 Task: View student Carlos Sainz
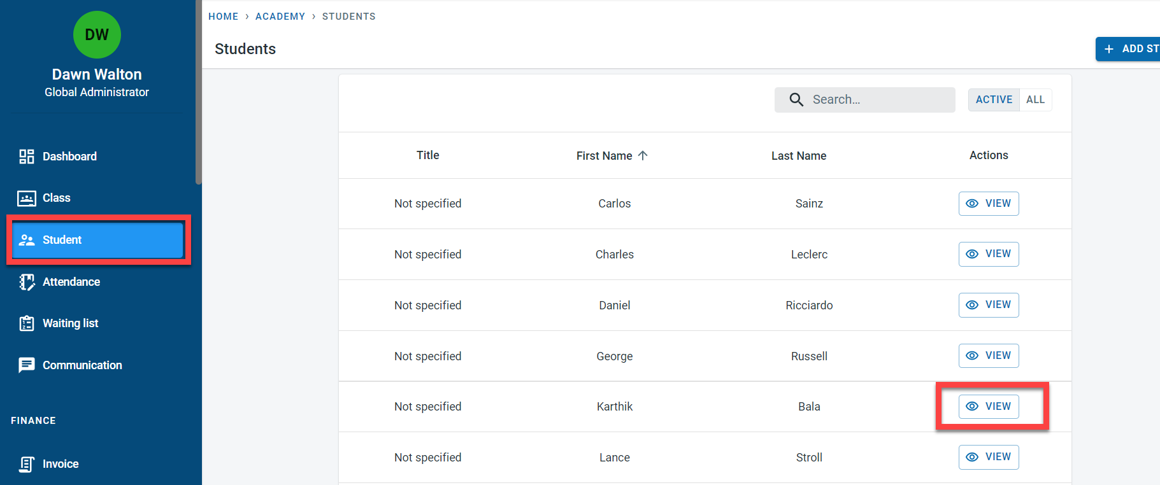point(988,204)
